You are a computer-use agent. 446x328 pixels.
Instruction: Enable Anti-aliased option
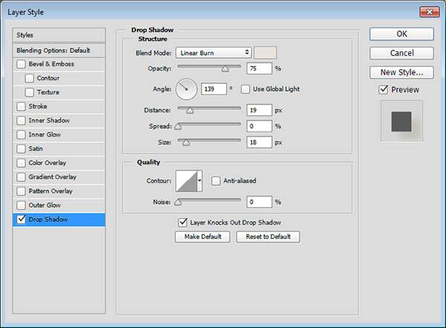pyautogui.click(x=216, y=181)
